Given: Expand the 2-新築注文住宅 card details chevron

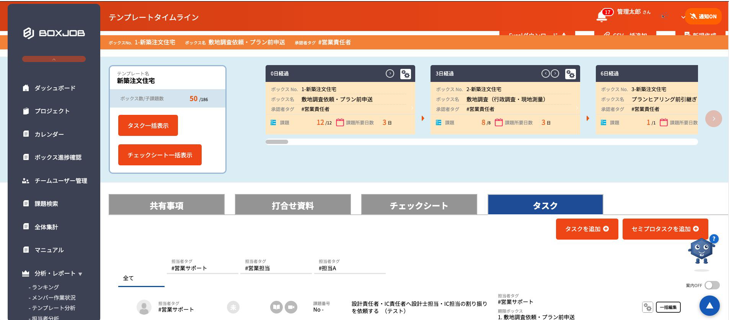Looking at the screenshot, I should coord(577,108).
